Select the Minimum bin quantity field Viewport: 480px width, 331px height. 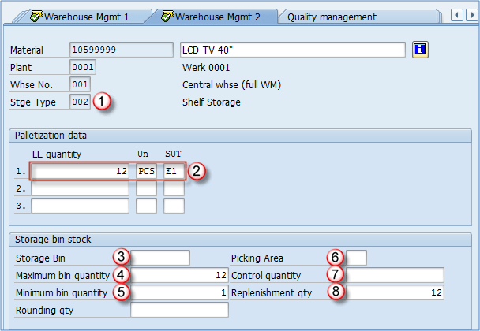(x=179, y=292)
